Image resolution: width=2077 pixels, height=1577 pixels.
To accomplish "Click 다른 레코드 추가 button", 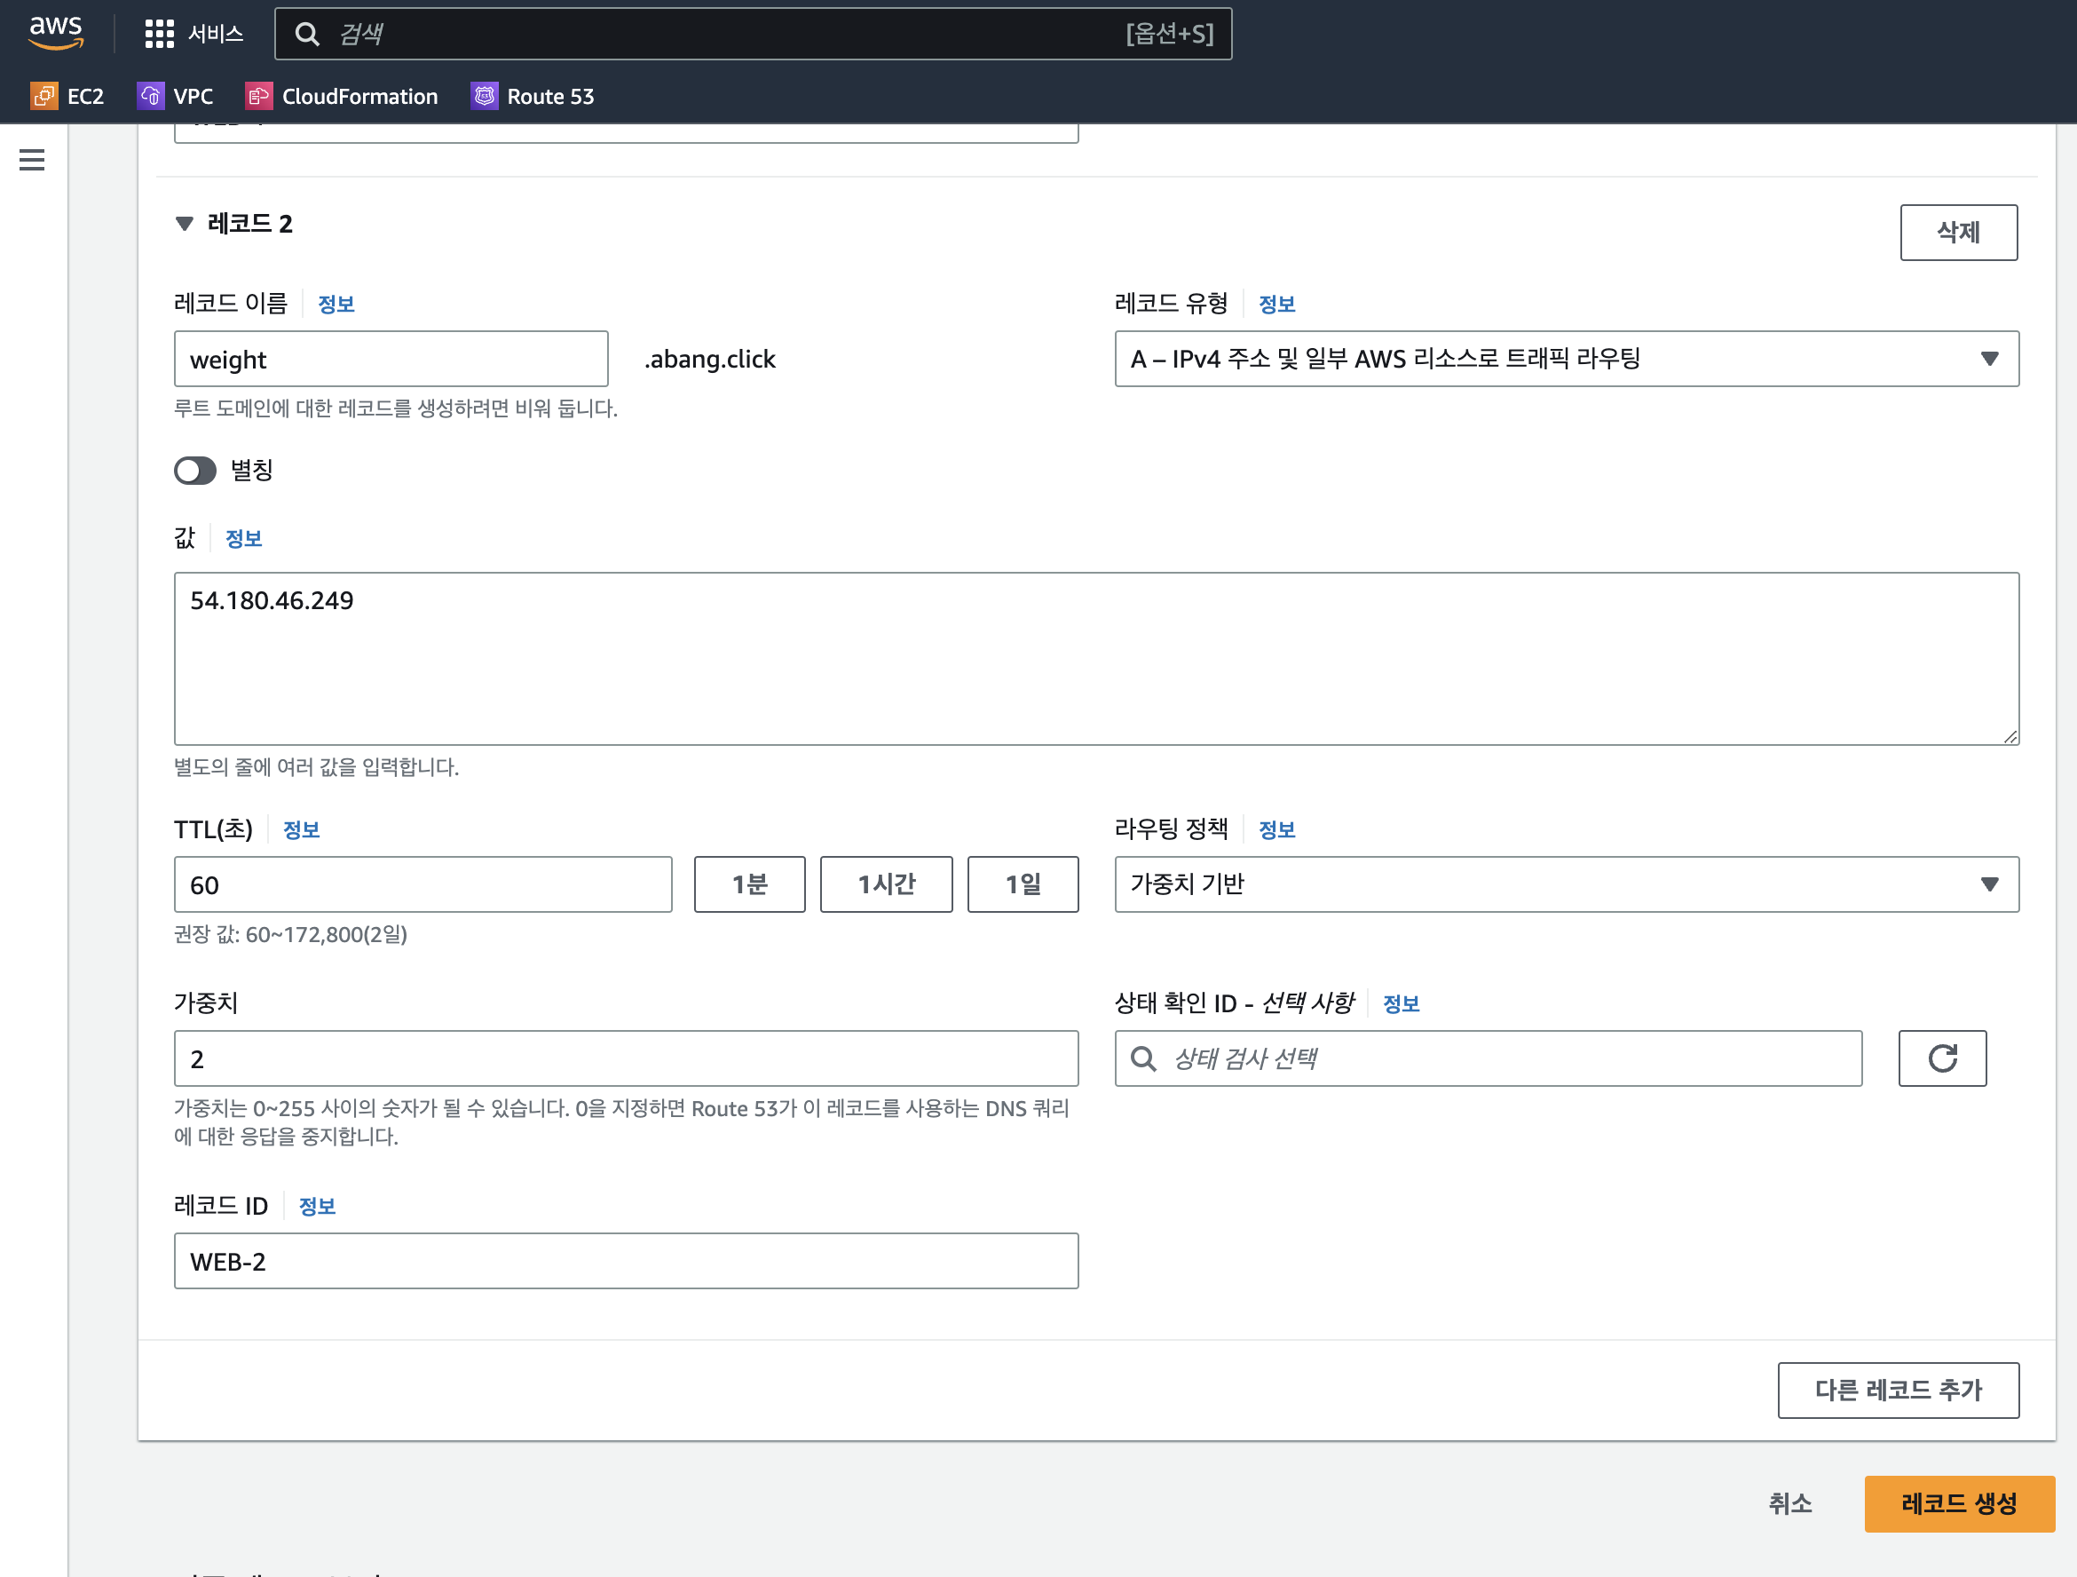I will [1897, 1391].
